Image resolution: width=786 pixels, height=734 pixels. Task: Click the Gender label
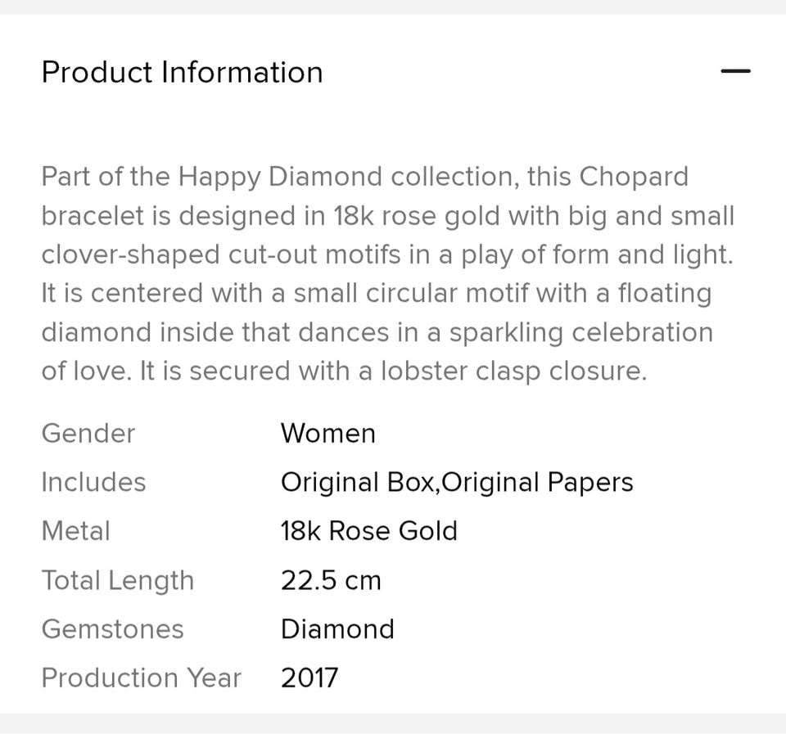[88, 433]
